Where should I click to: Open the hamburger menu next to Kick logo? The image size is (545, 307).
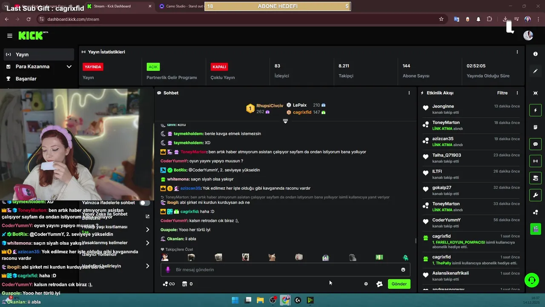tap(10, 36)
